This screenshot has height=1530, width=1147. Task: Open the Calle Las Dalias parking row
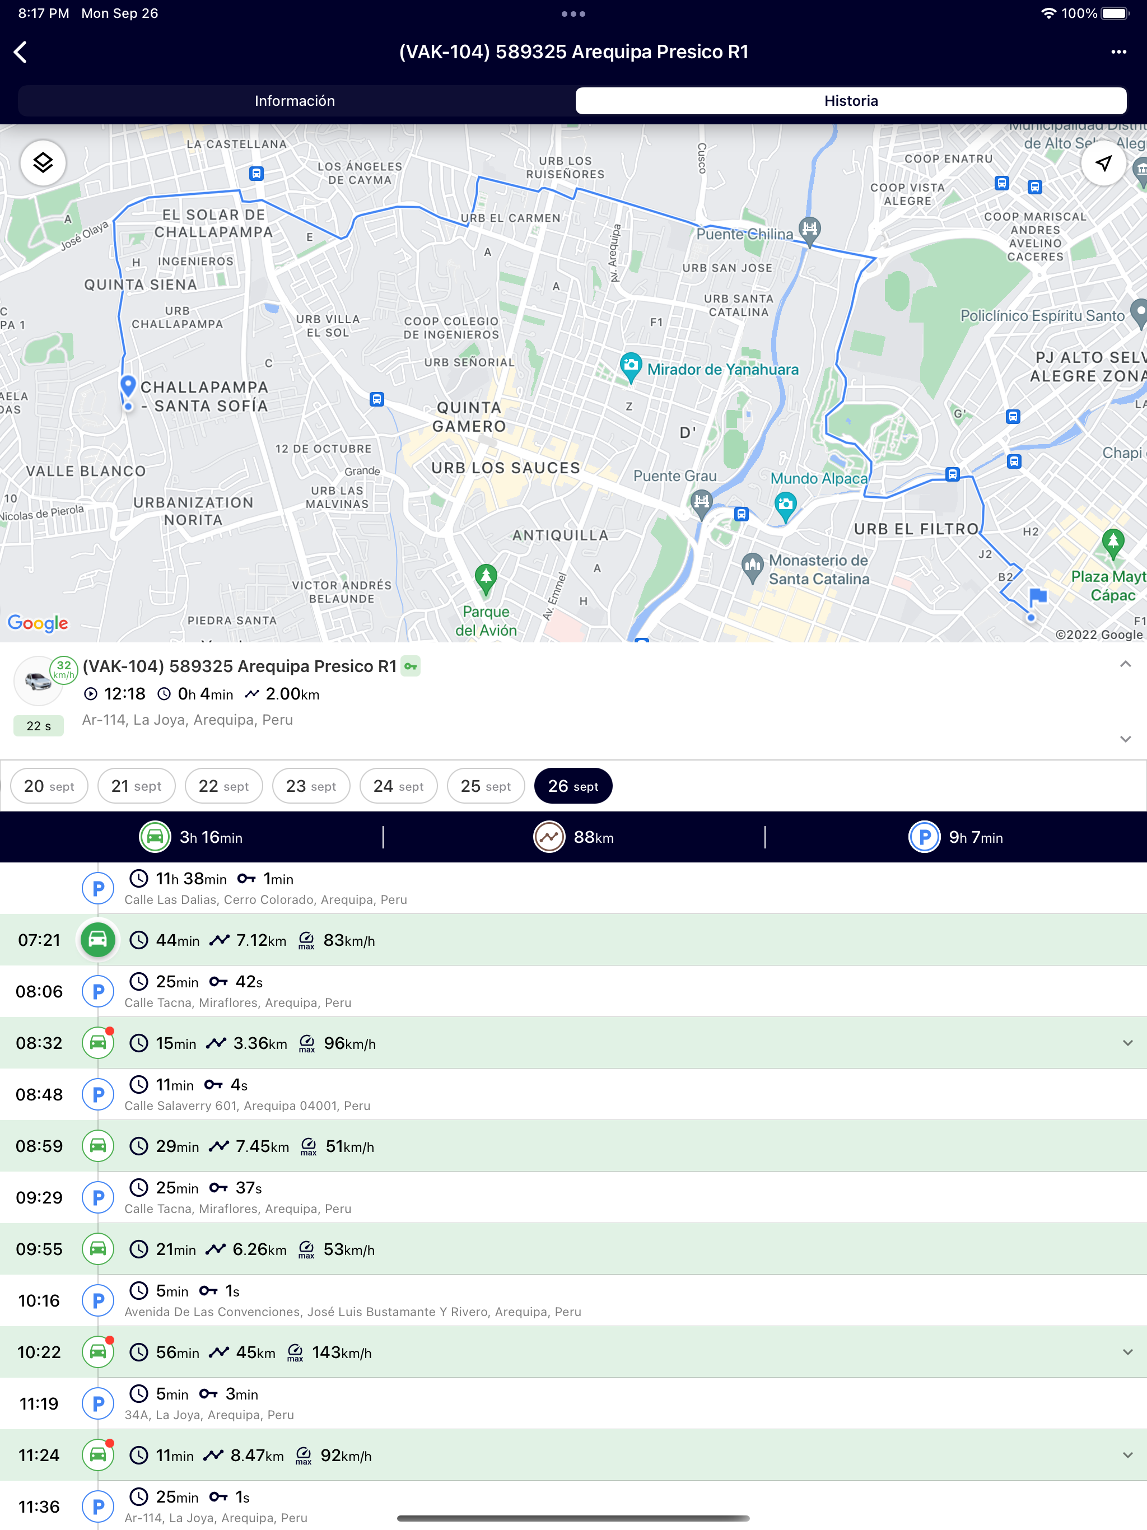pos(573,889)
